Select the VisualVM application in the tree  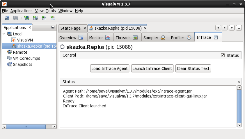pos(25,40)
